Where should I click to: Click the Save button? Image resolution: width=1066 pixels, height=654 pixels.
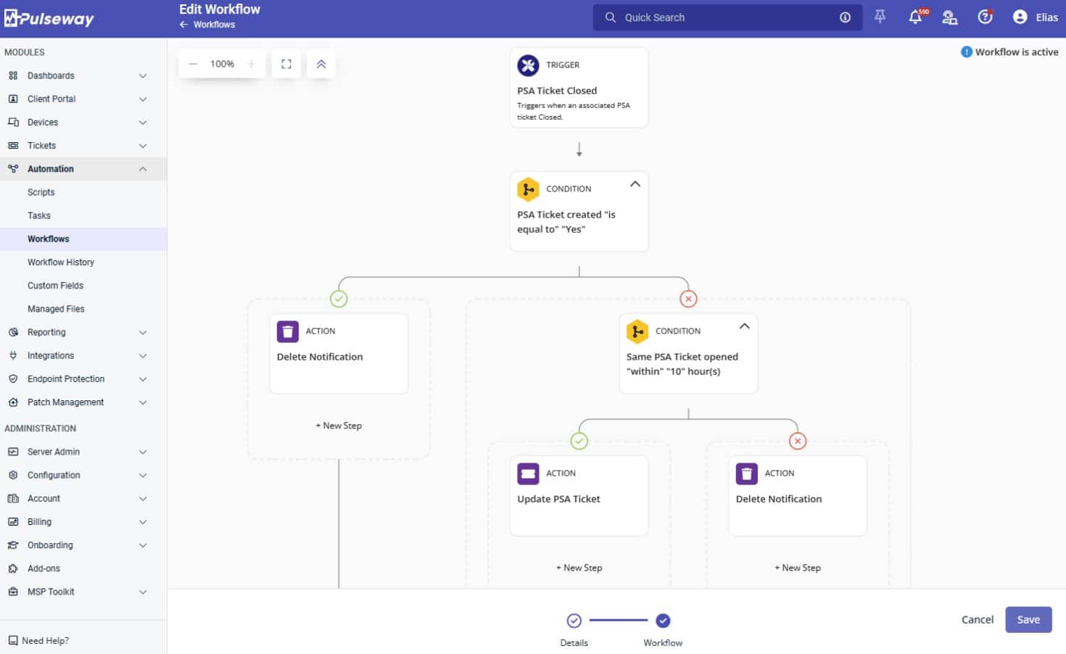click(x=1028, y=620)
